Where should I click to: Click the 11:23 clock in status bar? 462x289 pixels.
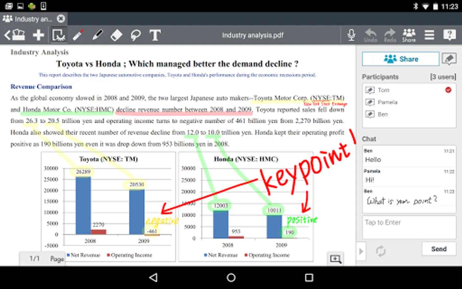449,6
